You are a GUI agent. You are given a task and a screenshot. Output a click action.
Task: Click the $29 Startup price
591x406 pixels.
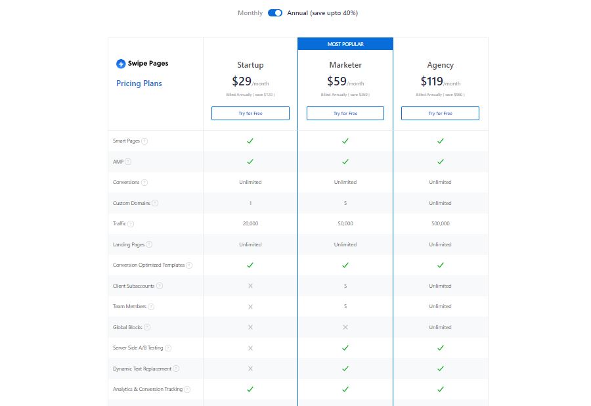(x=242, y=81)
